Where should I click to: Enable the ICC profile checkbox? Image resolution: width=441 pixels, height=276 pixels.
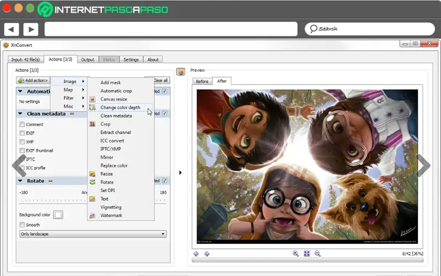point(22,168)
